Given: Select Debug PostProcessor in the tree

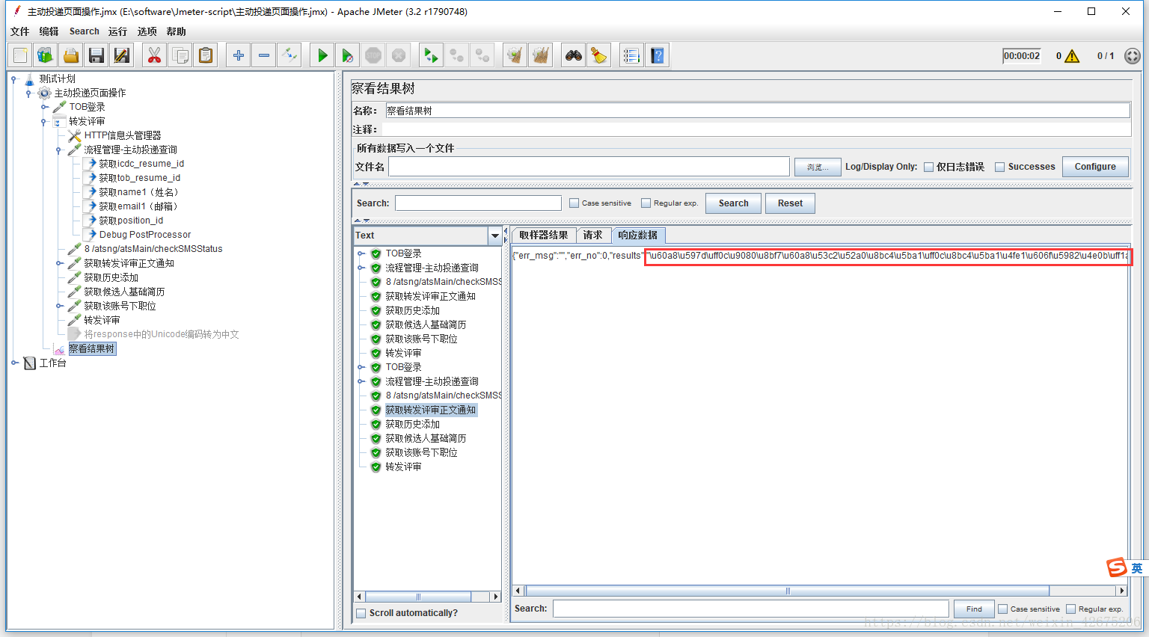Looking at the screenshot, I should (145, 235).
